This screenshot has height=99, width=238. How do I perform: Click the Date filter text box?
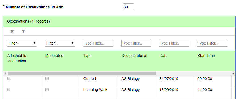pos(174,43)
